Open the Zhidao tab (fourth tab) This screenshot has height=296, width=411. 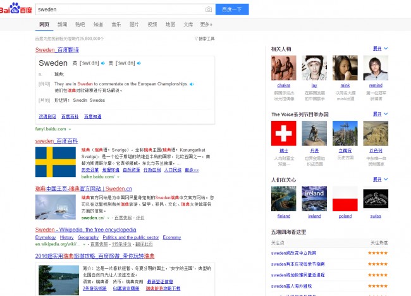coord(98,25)
